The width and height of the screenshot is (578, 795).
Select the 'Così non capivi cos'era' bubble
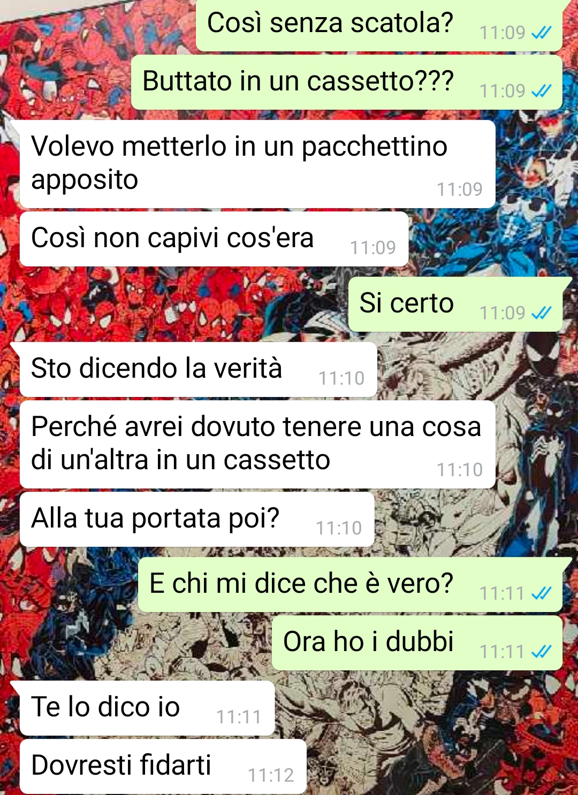click(214, 239)
